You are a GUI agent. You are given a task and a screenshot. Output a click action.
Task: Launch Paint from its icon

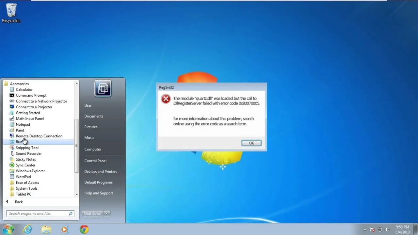12,130
